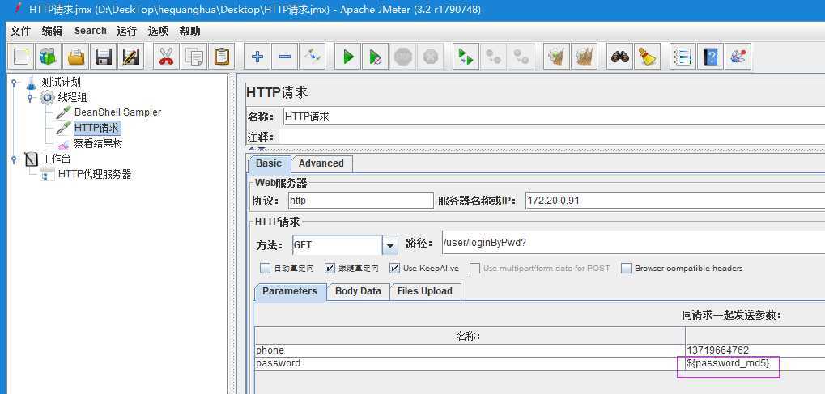
Task: Click the grey Shutdown X icon
Action: pos(431,57)
